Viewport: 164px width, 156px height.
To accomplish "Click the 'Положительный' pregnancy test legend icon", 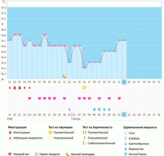I will [x=84, y=132].
